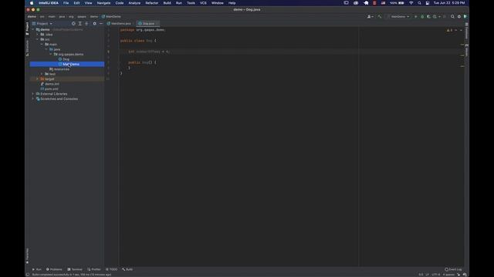Click Search Everywhere magnifier in IDE toolbar

pos(452,17)
